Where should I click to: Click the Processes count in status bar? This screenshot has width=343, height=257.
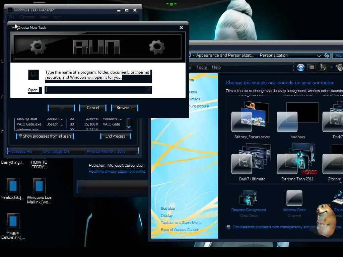click(20, 151)
